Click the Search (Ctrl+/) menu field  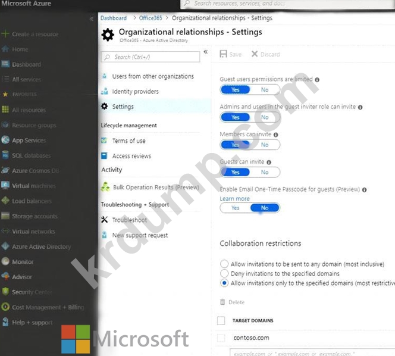[x=151, y=57]
